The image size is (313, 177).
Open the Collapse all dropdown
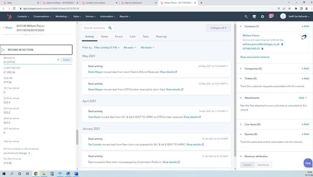(218, 28)
